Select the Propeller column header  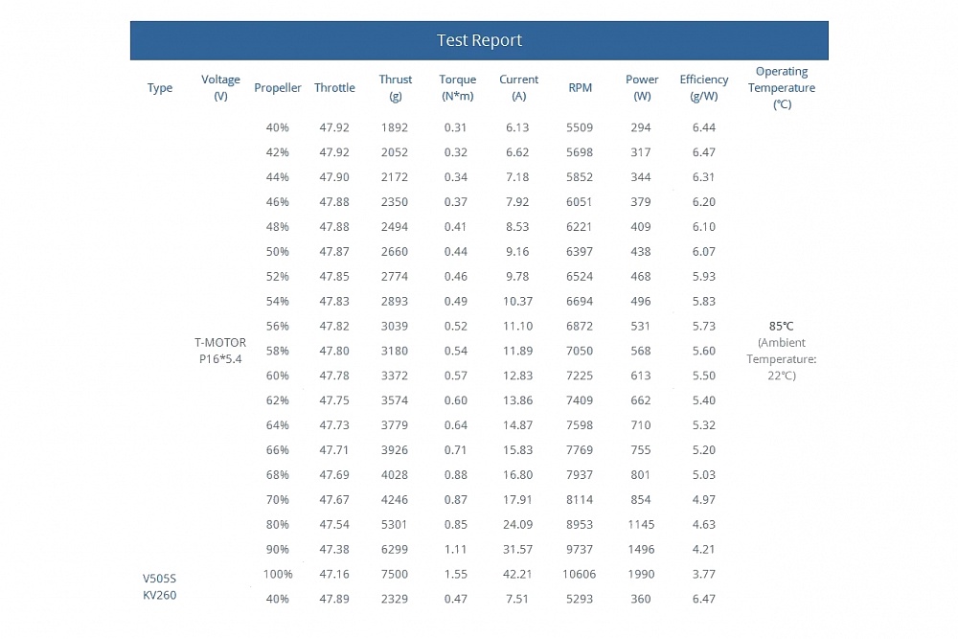coord(278,88)
